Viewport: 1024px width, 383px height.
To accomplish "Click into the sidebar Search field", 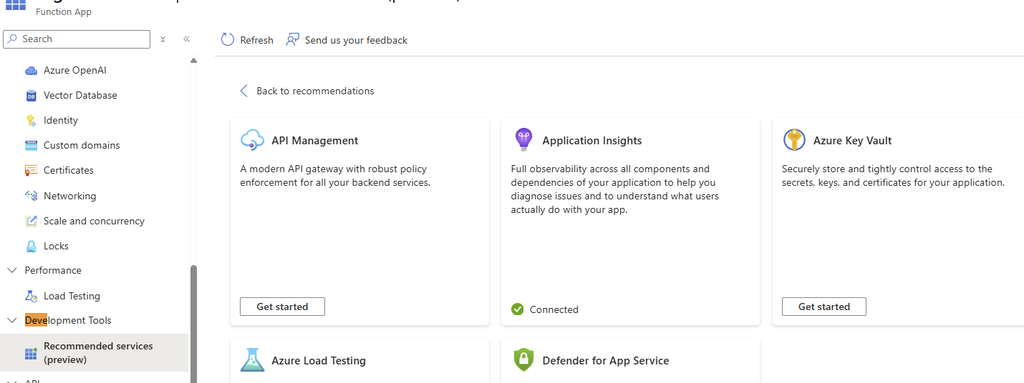I will point(77,39).
